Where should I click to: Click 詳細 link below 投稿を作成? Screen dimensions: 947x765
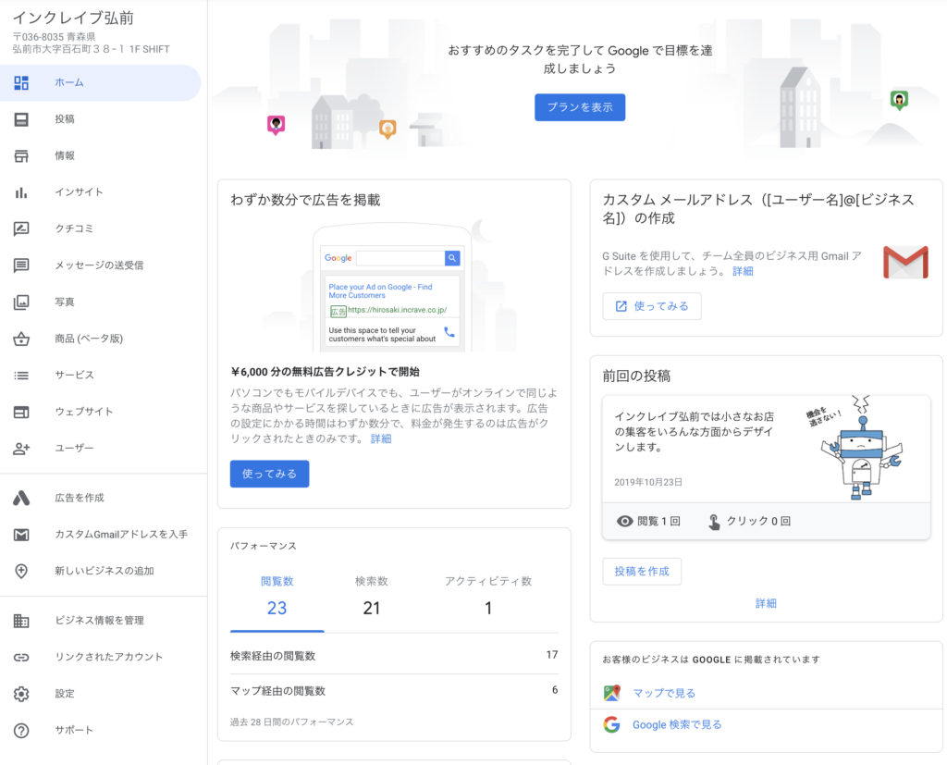pyautogui.click(x=766, y=603)
